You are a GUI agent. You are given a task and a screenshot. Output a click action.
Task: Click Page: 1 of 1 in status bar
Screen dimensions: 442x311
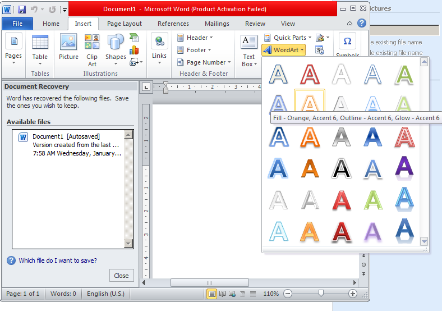pos(22,294)
